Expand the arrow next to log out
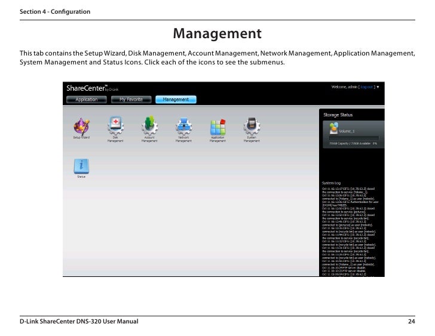Viewport: 435px width, 336px height. tap(378, 87)
